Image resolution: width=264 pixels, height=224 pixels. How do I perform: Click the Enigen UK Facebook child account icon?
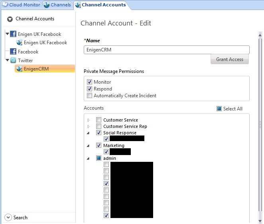coord(19,43)
